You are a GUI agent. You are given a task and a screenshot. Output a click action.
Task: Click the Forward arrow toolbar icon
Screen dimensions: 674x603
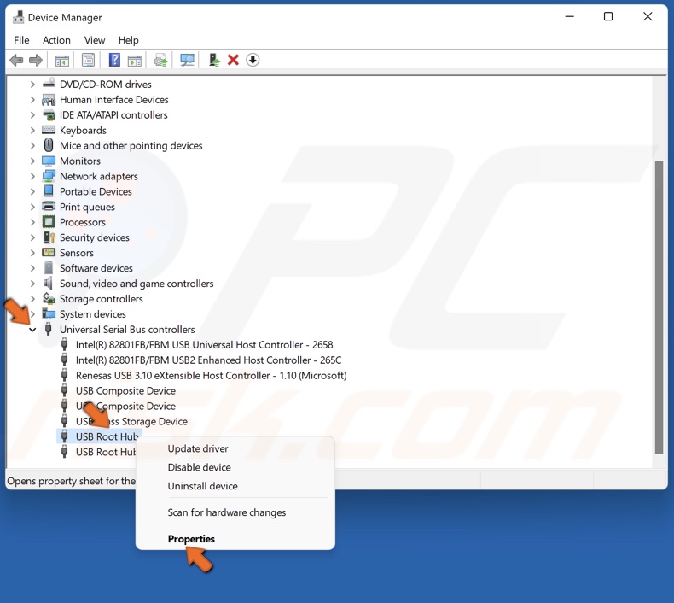[36, 60]
